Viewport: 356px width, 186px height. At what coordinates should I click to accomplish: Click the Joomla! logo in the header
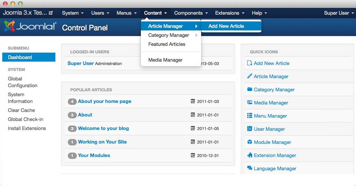30,27
